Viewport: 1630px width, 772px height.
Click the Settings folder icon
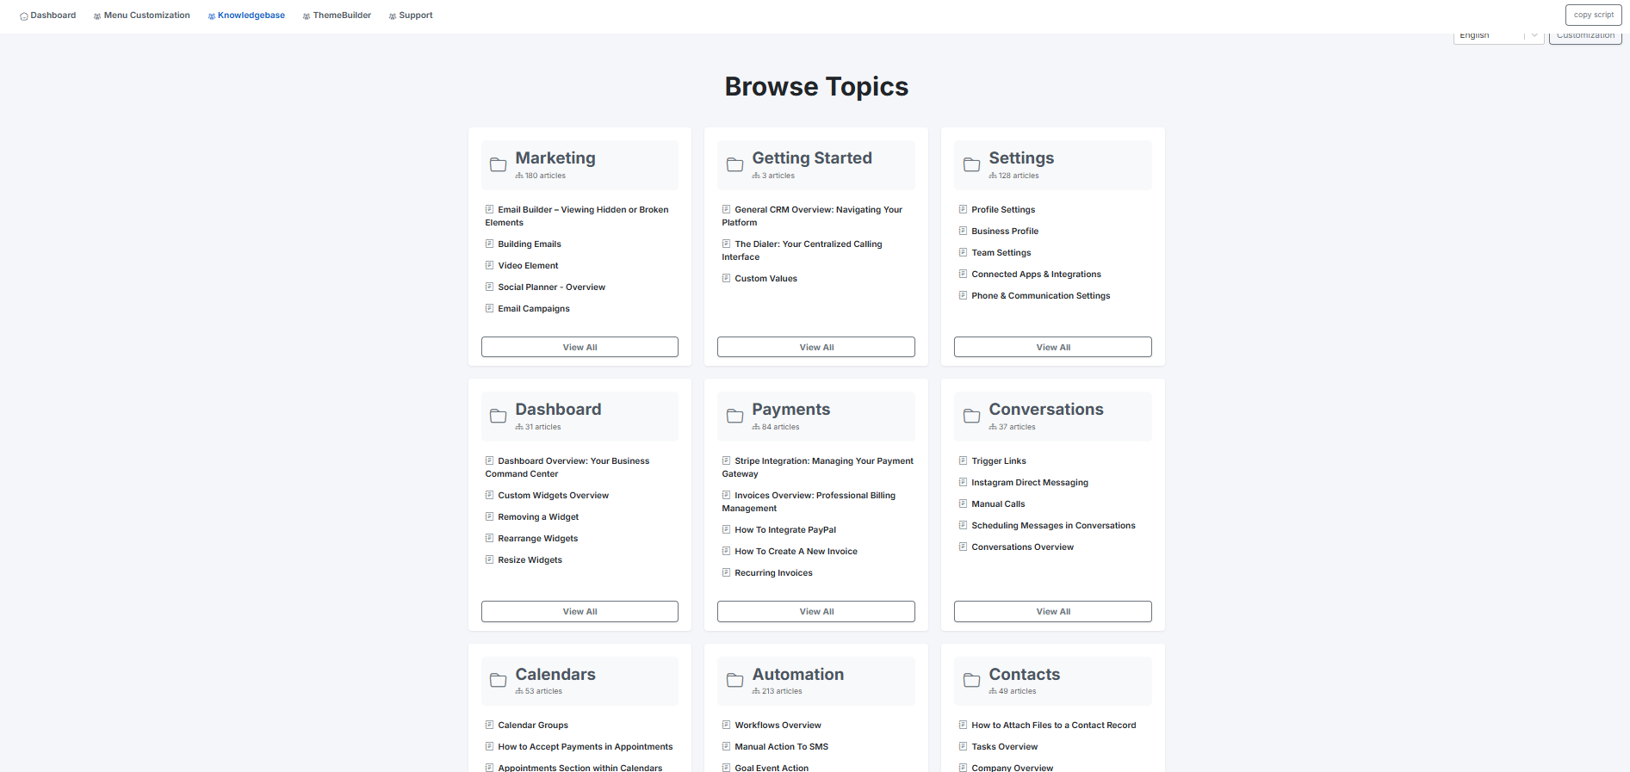(x=971, y=164)
